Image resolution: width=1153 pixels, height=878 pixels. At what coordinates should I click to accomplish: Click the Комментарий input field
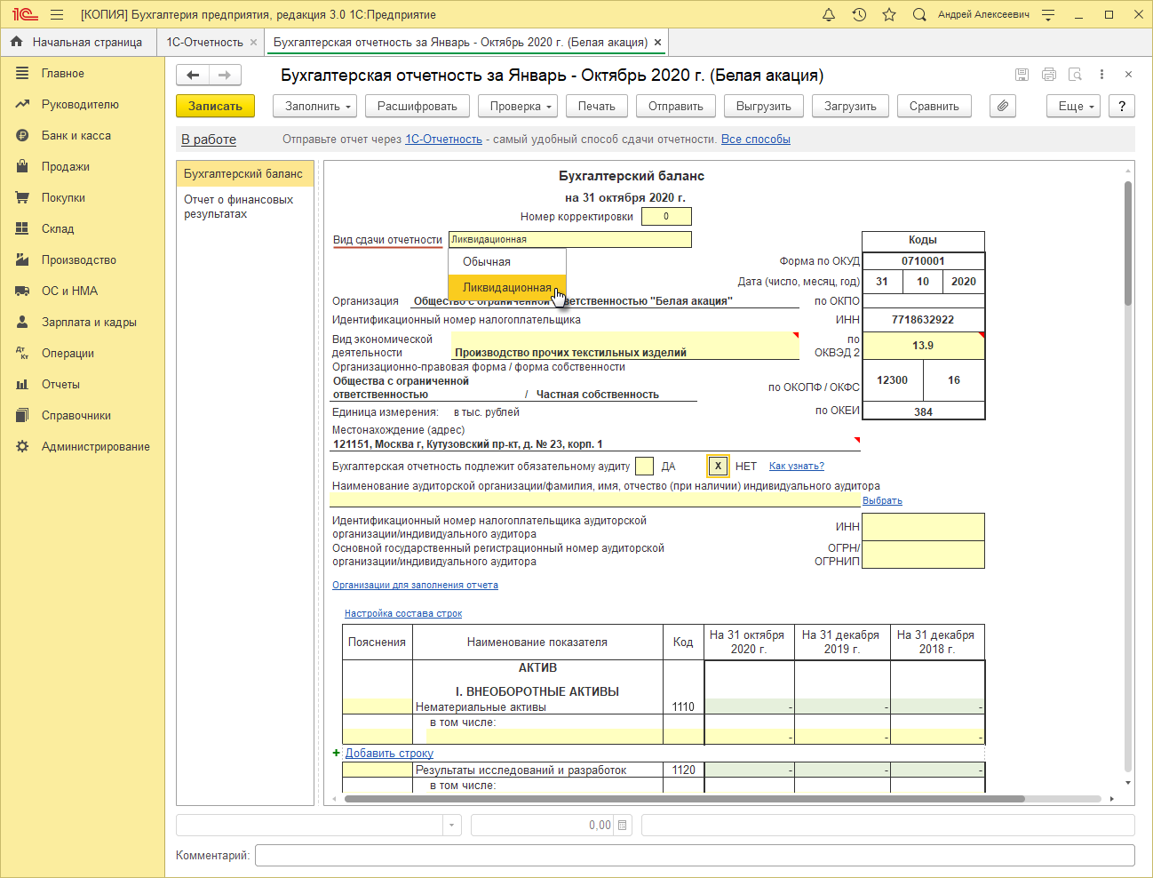694,855
